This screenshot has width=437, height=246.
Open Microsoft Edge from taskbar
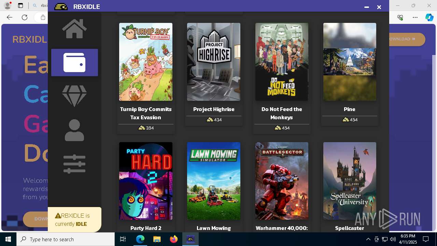point(140,239)
